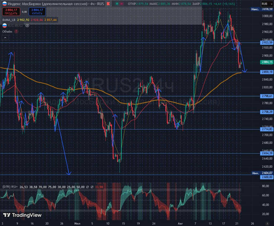
Task: Click the Индекс МосБиржи symbol title
Action: click(44, 4)
